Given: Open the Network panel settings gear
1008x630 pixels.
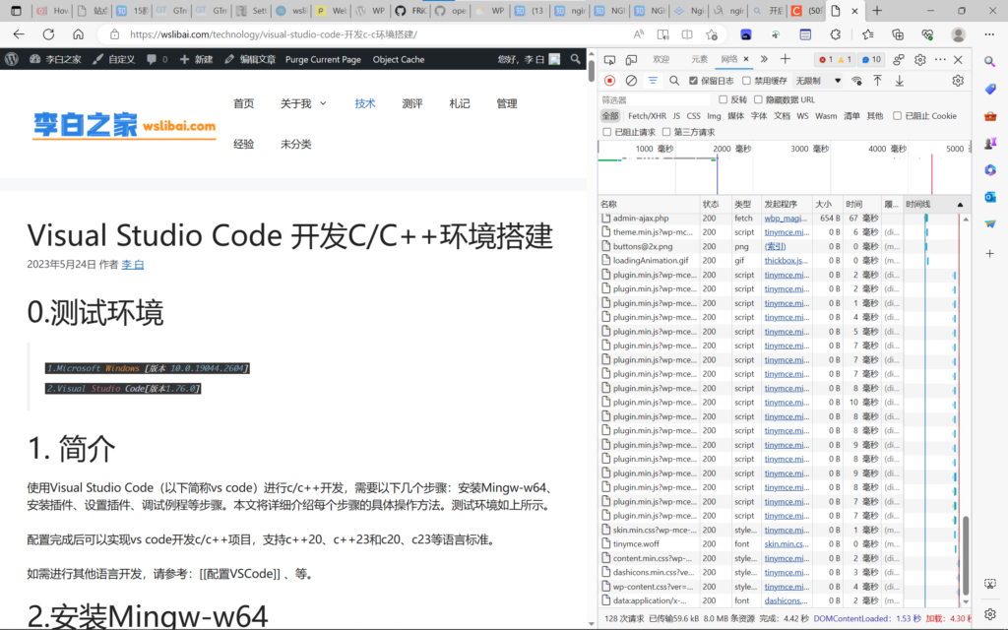Looking at the screenshot, I should click(957, 81).
